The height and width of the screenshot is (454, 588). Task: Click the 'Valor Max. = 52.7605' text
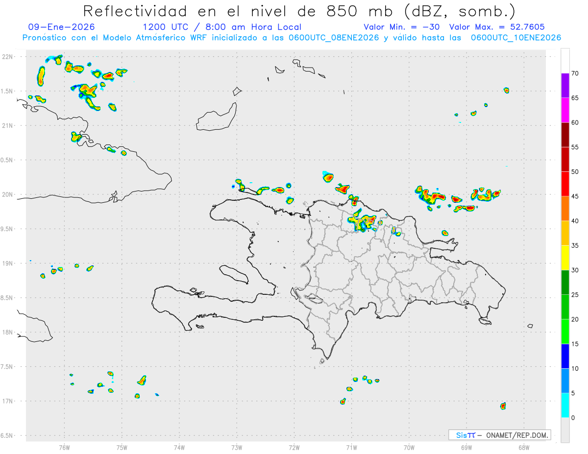(x=497, y=27)
